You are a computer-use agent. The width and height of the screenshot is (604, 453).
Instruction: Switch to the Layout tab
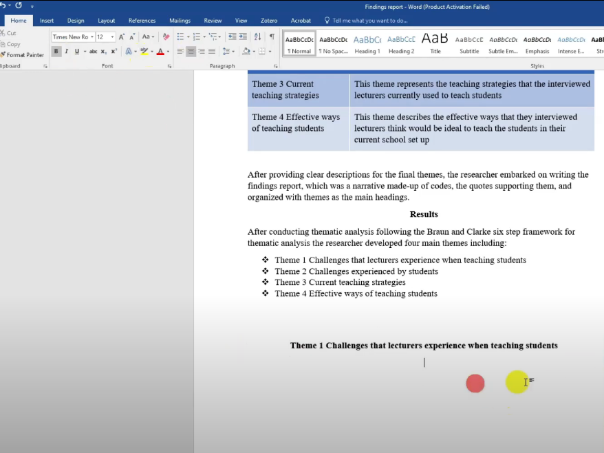click(107, 21)
